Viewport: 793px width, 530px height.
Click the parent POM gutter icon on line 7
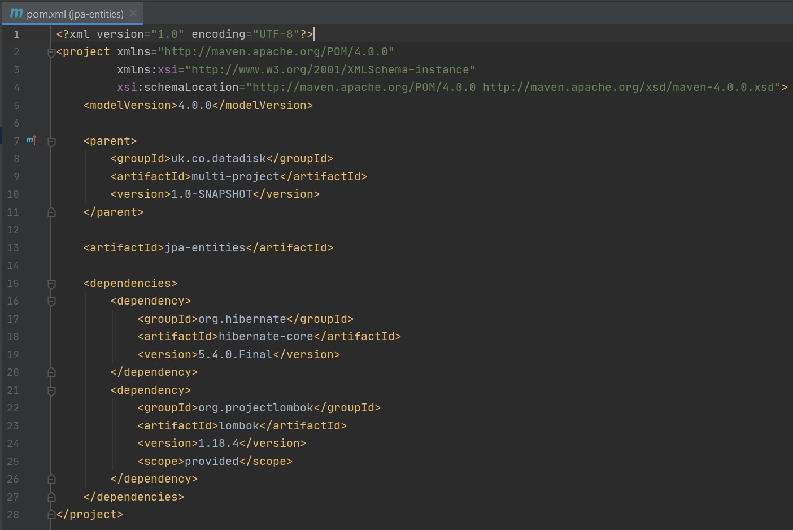pos(31,140)
